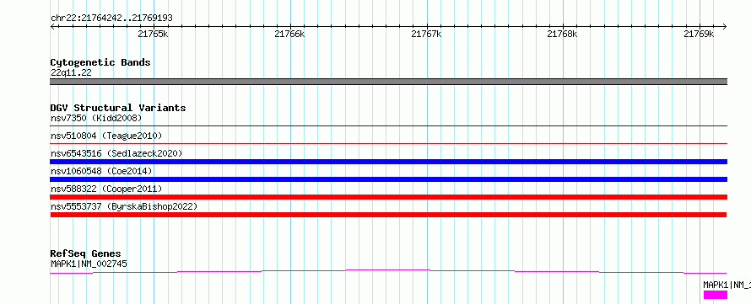Viewport: 751px width, 304px height.
Task: Click the right arrow of the ruler
Action: [x=724, y=27]
